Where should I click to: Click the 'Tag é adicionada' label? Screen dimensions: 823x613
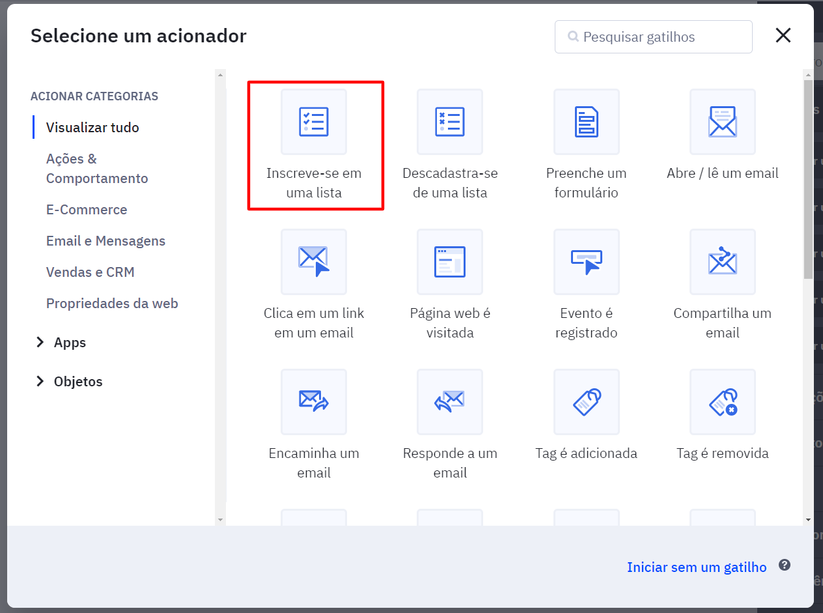(587, 453)
